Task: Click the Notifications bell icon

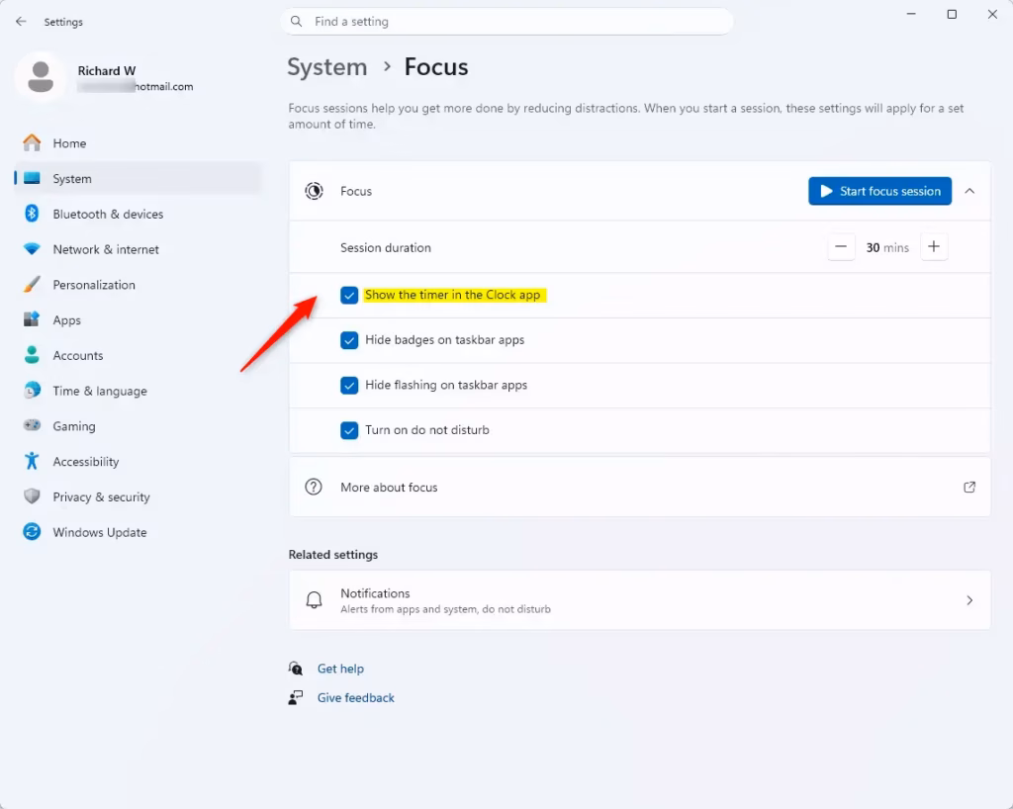Action: click(314, 600)
